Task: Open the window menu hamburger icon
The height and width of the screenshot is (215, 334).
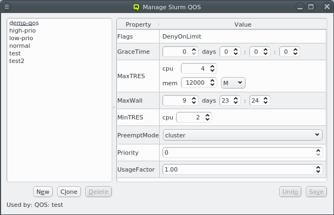Action: [x=7, y=7]
